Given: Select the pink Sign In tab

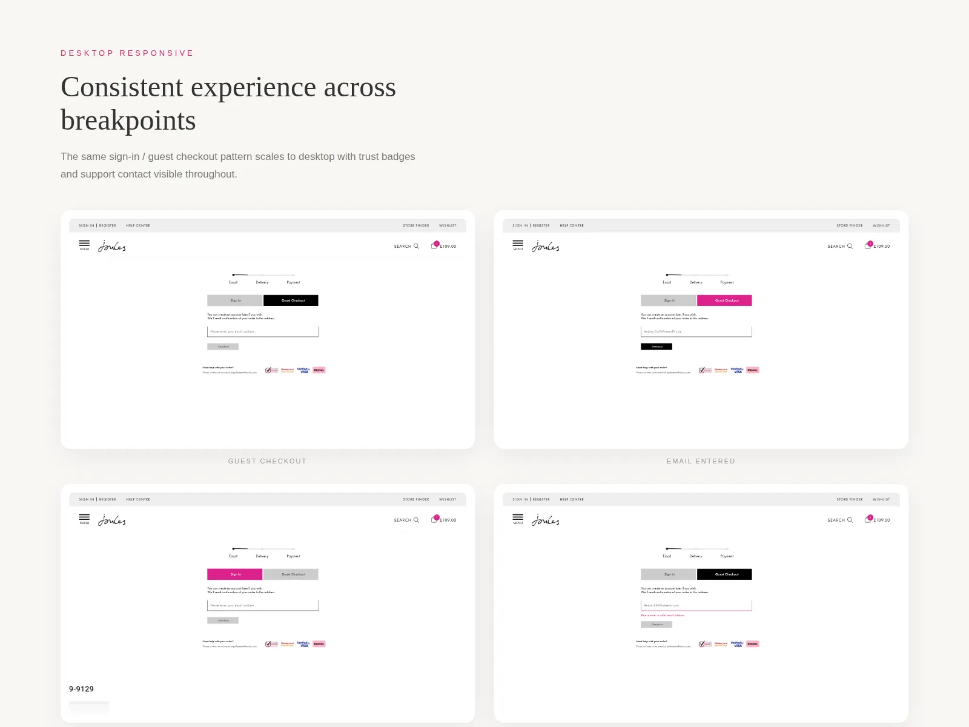Looking at the screenshot, I should (235, 574).
